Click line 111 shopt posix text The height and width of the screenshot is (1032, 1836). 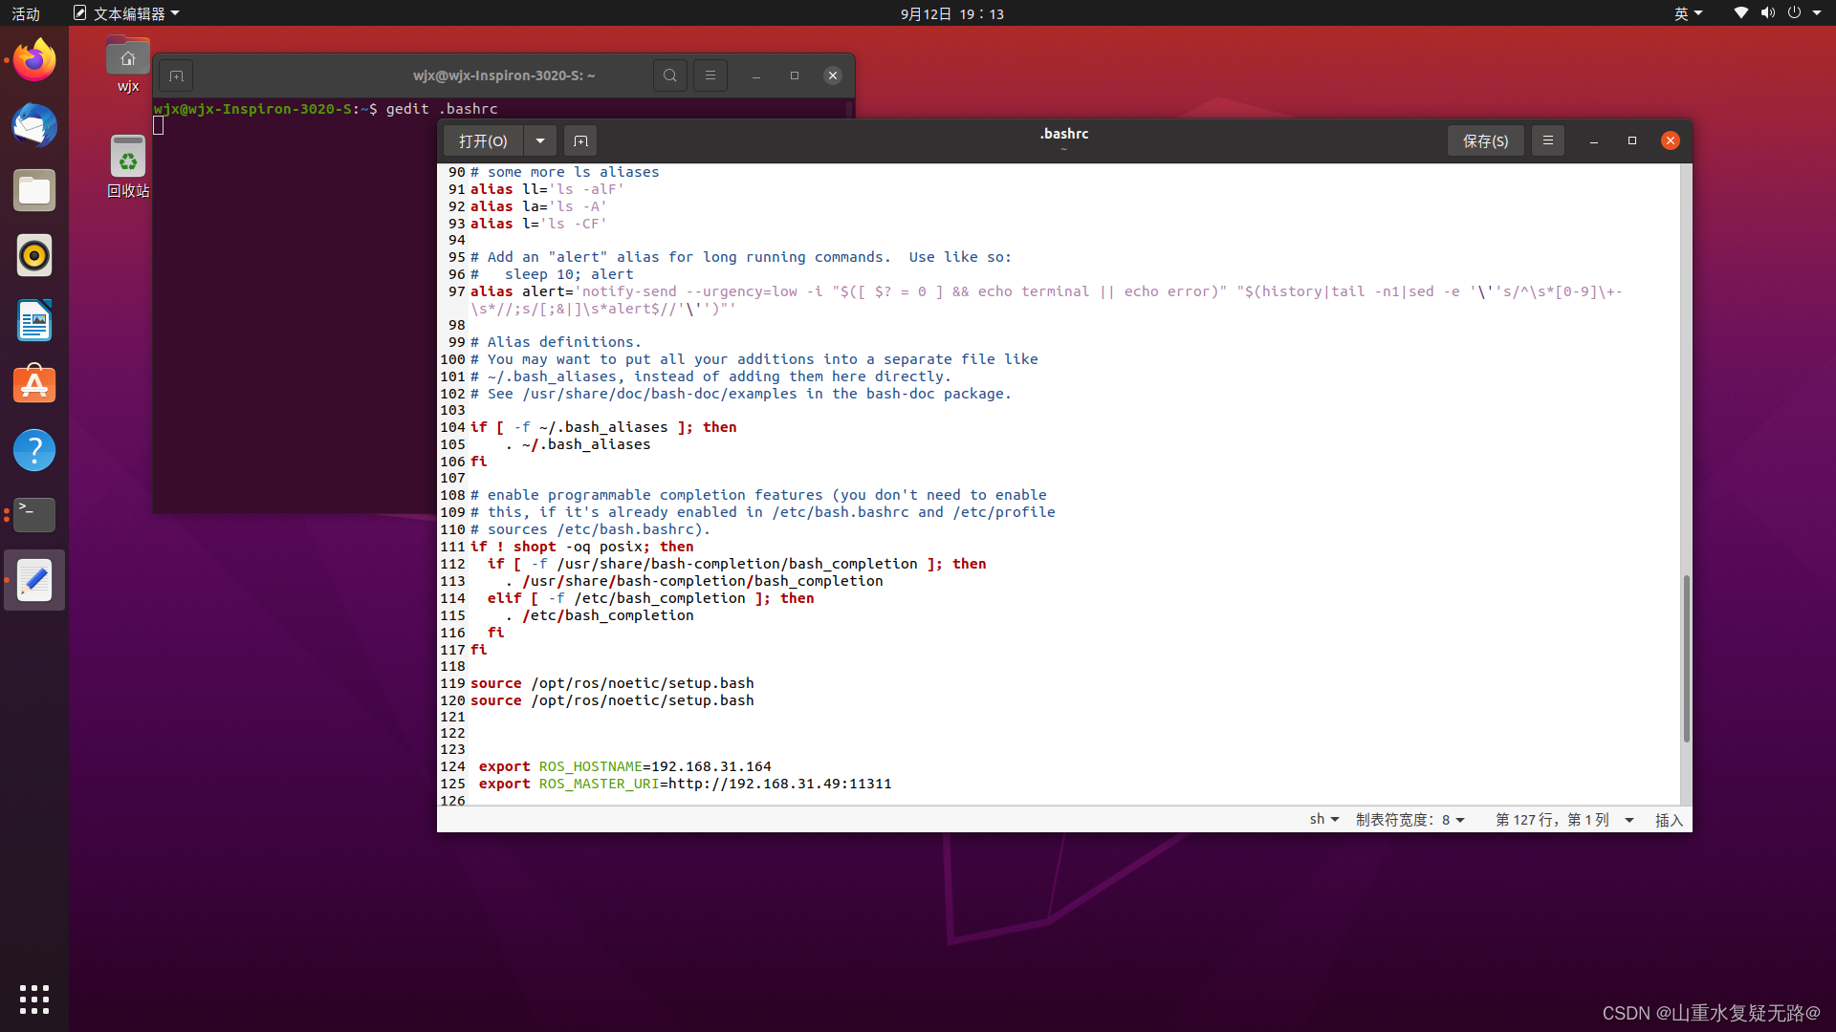pos(582,547)
